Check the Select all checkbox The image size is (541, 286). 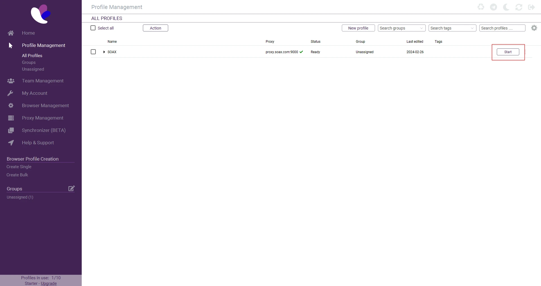click(x=93, y=28)
